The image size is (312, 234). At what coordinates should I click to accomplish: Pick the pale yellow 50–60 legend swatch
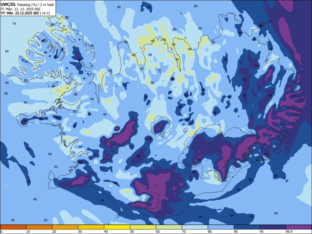point(143,227)
